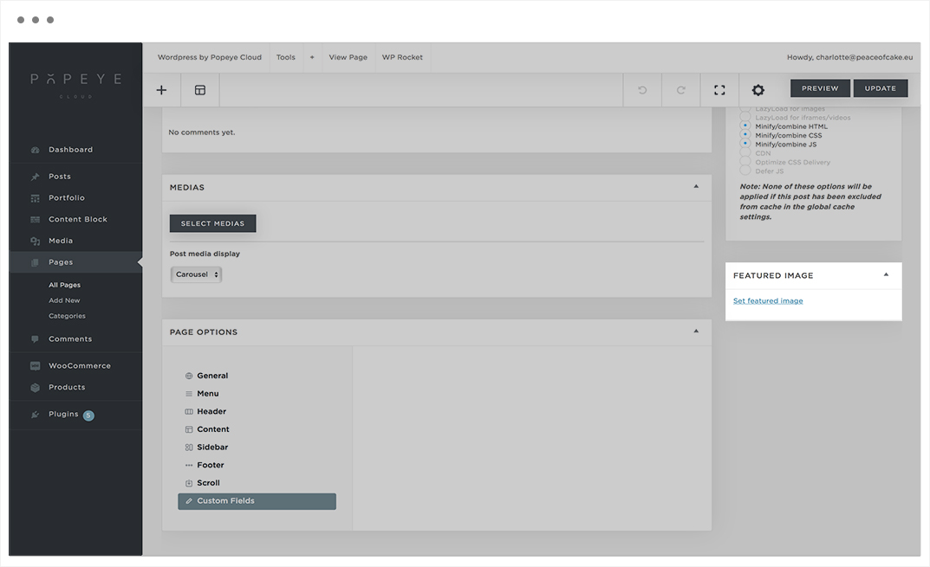Click the plus add-block icon in toolbar
The image size is (930, 567).
coord(161,90)
